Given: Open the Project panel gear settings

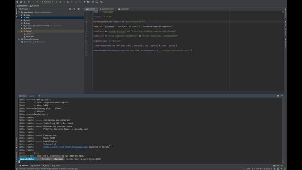Looking at the screenshot, I should [78, 9].
